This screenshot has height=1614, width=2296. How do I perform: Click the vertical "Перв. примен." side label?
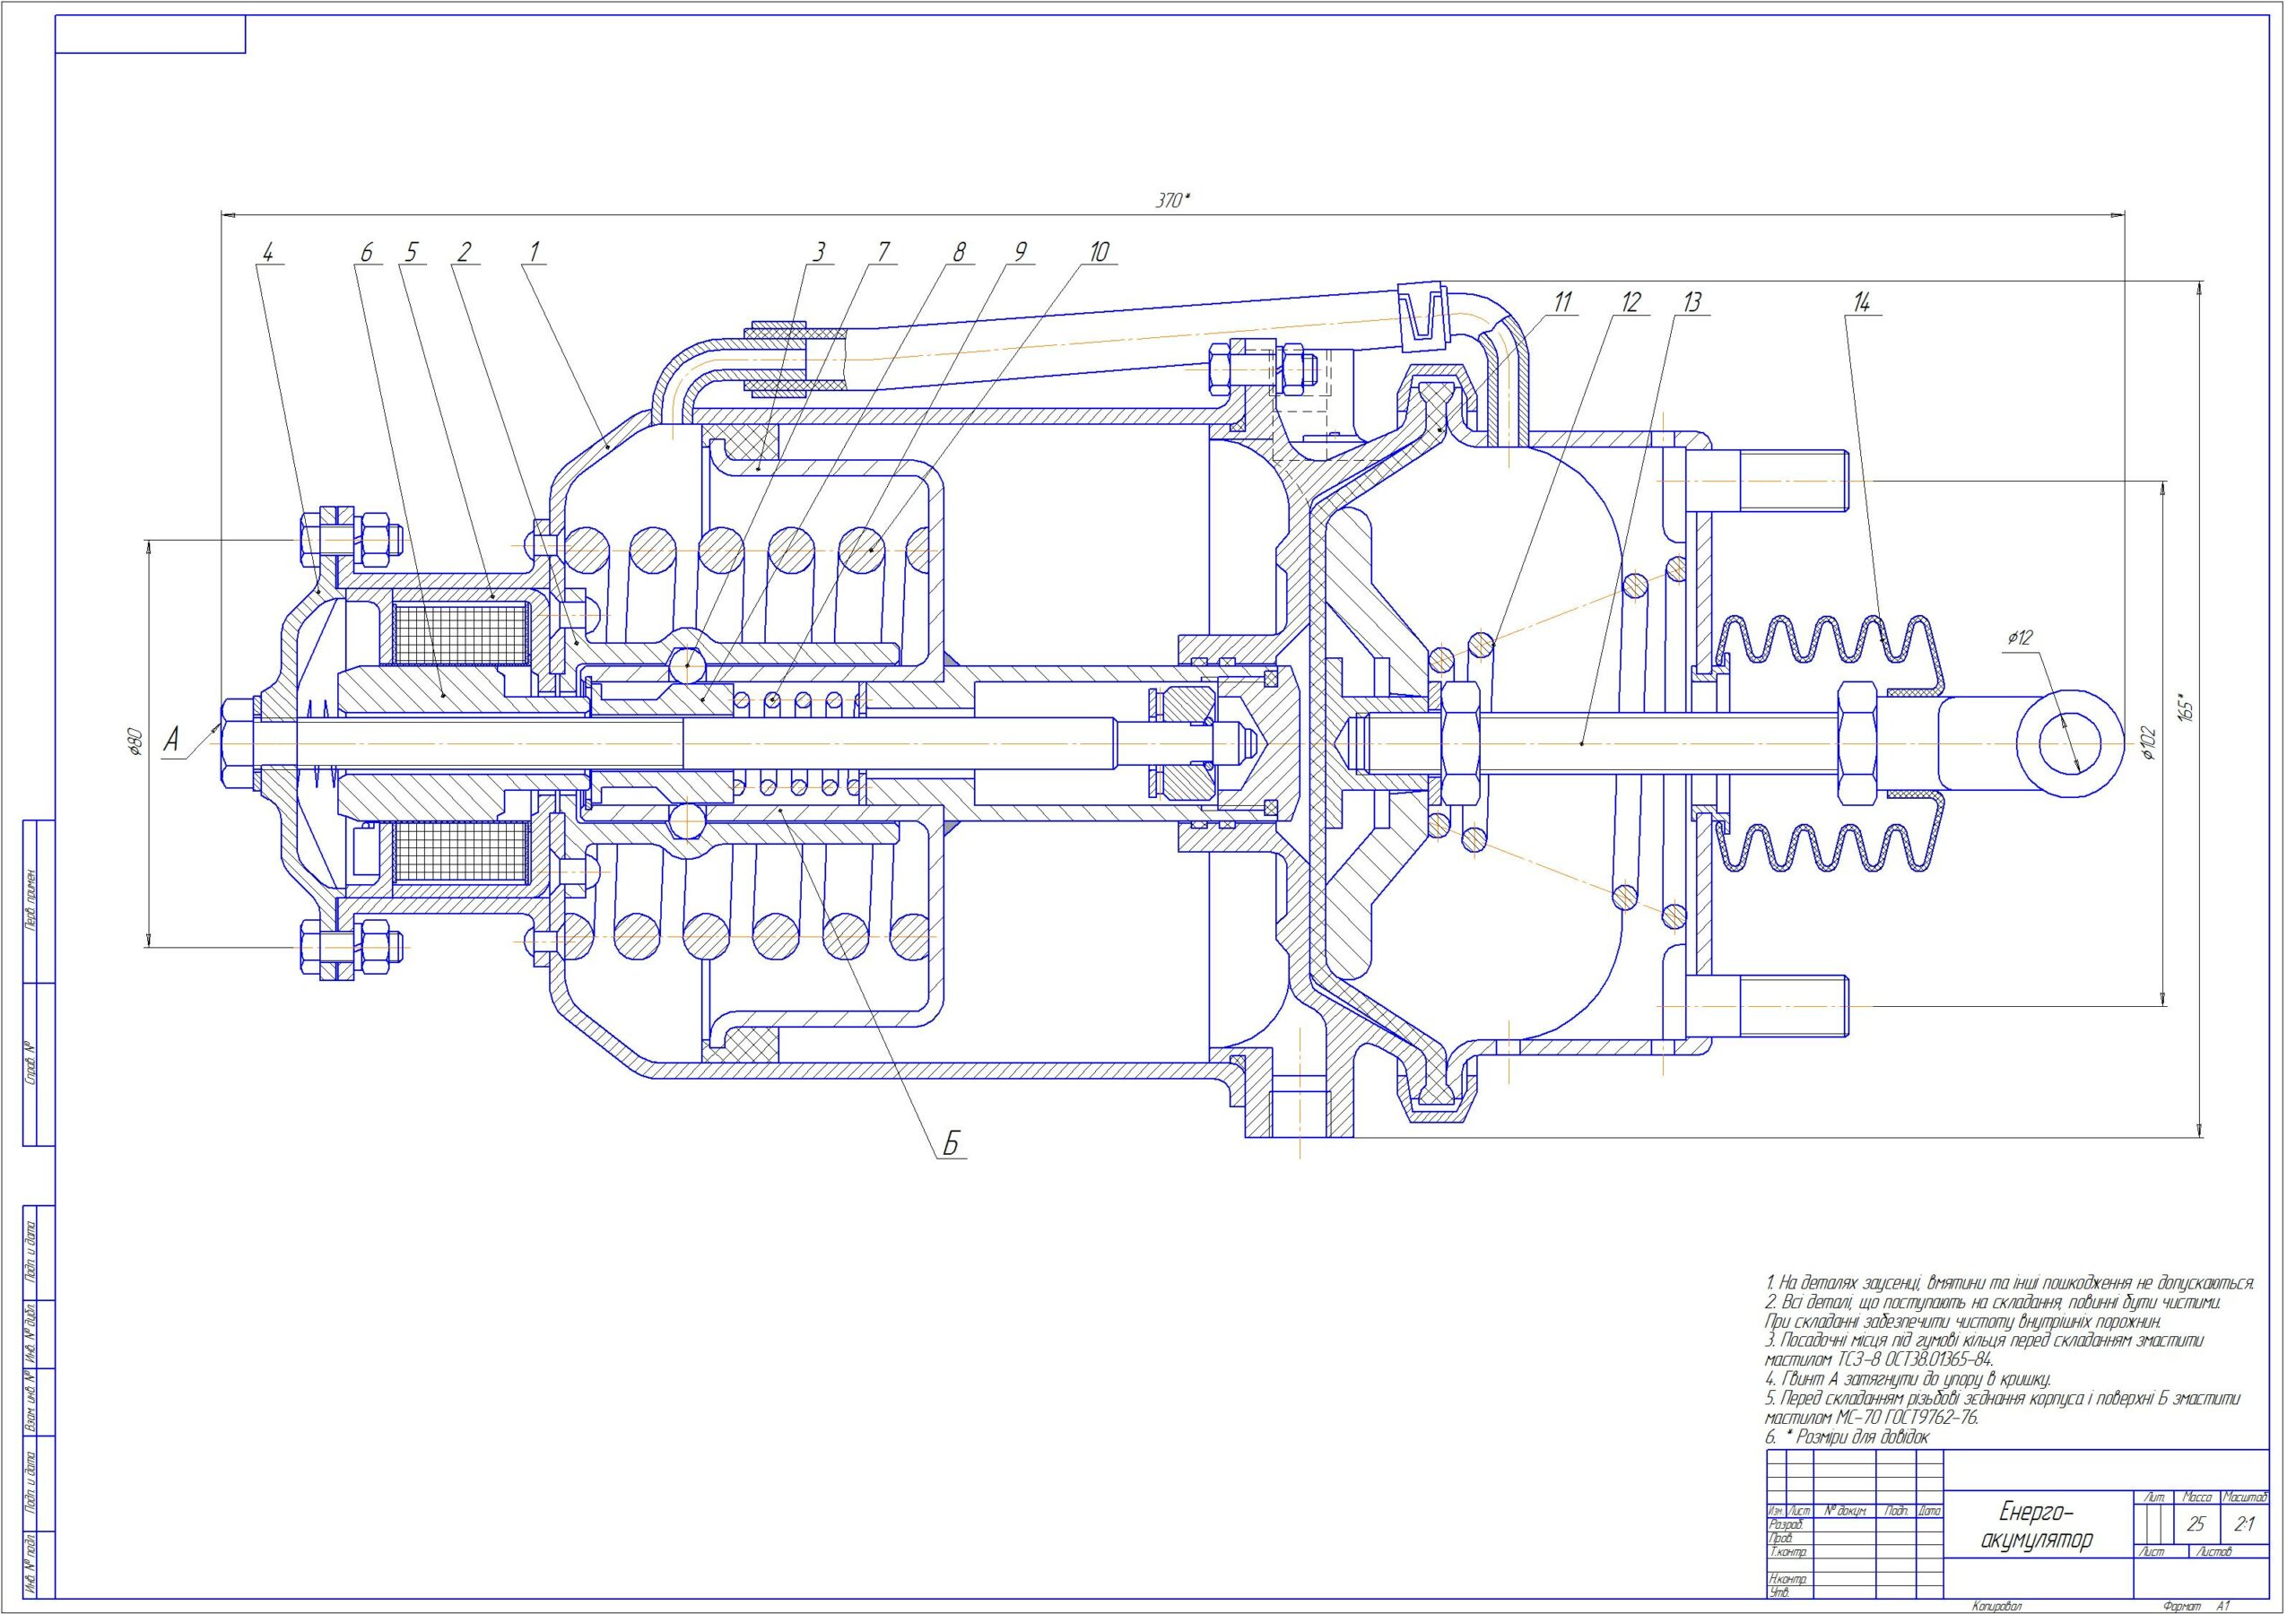point(31,900)
